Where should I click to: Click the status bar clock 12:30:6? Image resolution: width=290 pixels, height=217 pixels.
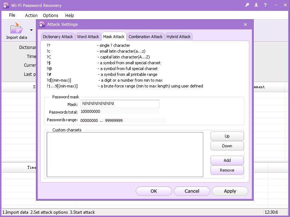(271, 212)
